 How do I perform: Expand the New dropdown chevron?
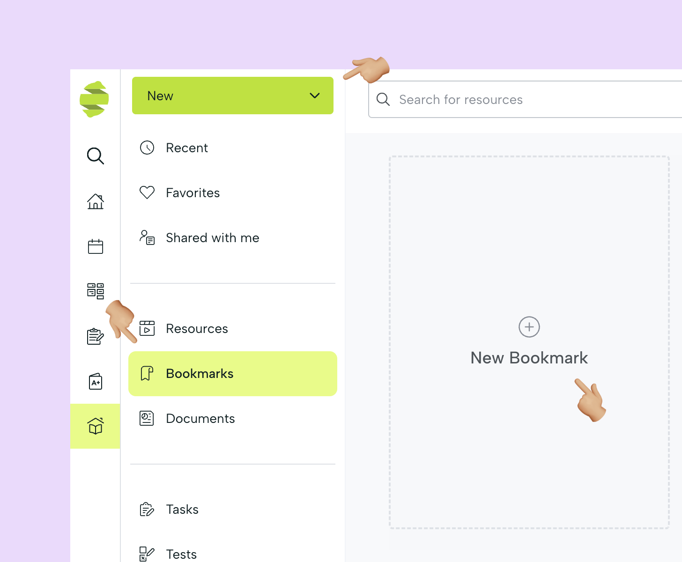(x=315, y=96)
